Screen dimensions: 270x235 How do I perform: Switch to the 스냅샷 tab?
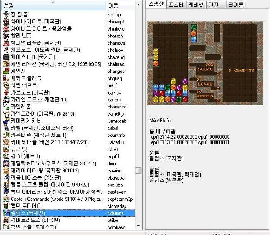tap(156, 4)
